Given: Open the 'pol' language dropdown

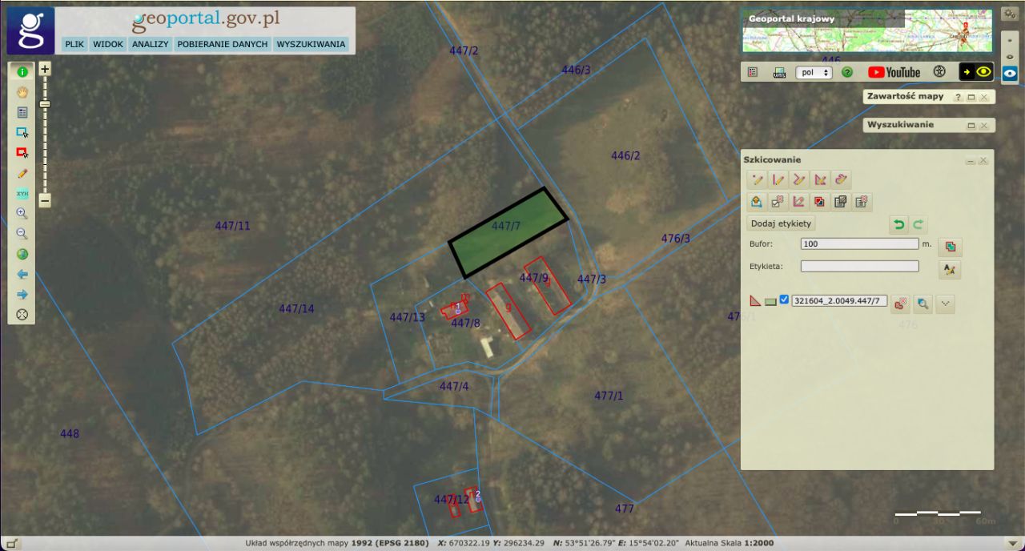Looking at the screenshot, I should pyautogui.click(x=814, y=72).
